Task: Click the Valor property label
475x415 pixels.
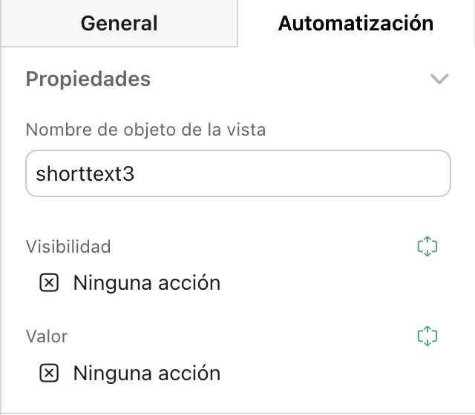Action: (x=47, y=336)
